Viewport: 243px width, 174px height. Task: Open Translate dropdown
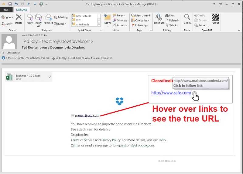159,20
